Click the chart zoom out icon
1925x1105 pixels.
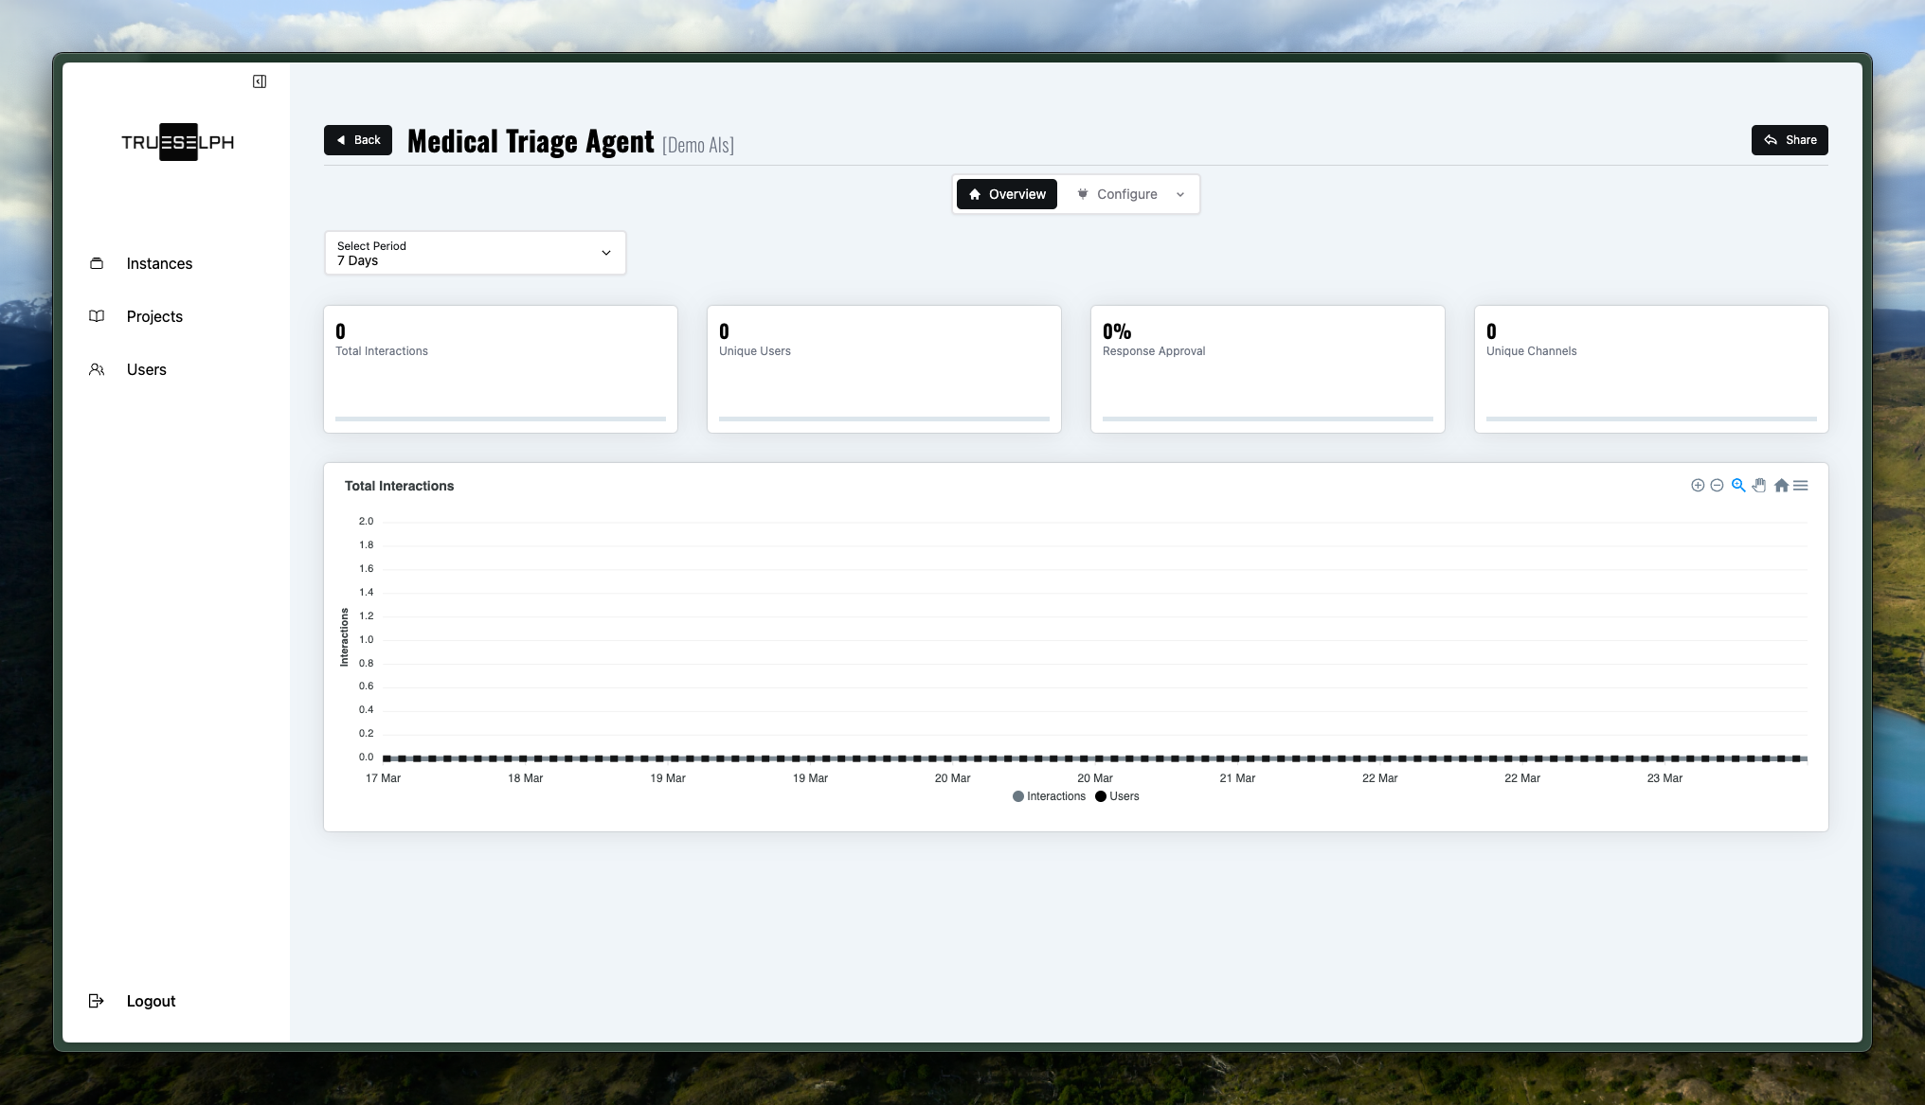1717,486
